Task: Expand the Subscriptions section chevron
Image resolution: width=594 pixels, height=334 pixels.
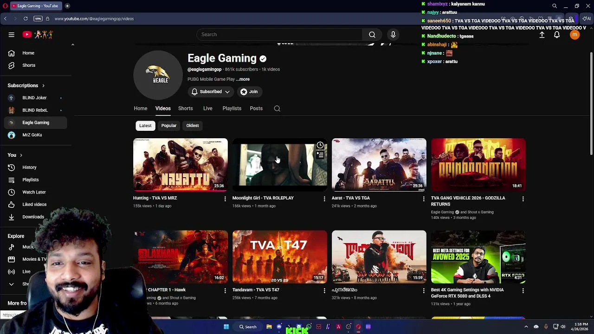Action: click(43, 86)
